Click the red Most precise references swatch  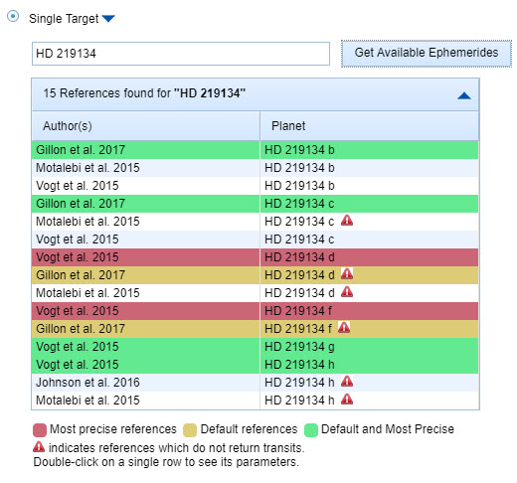pyautogui.click(x=40, y=430)
